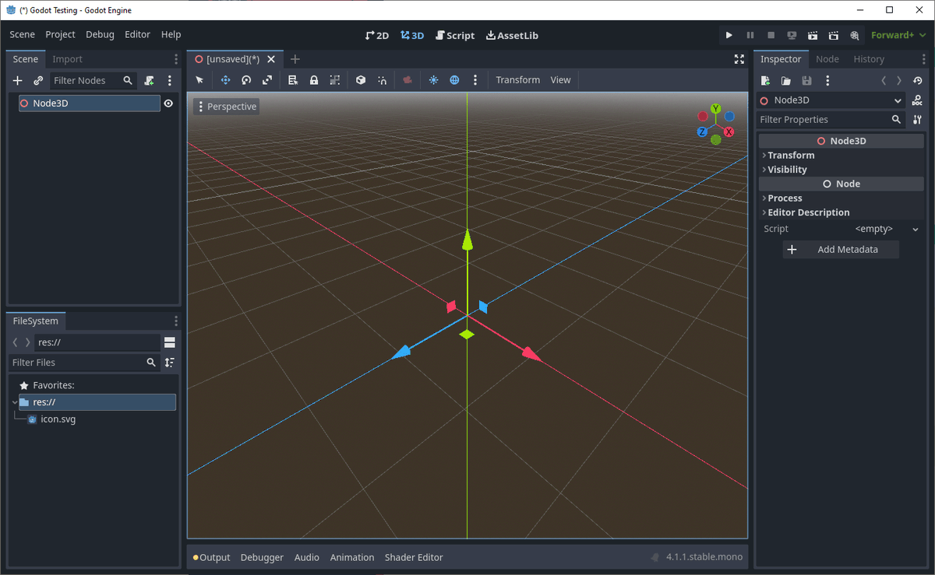Click X axis on viewport gizmo

(x=729, y=132)
